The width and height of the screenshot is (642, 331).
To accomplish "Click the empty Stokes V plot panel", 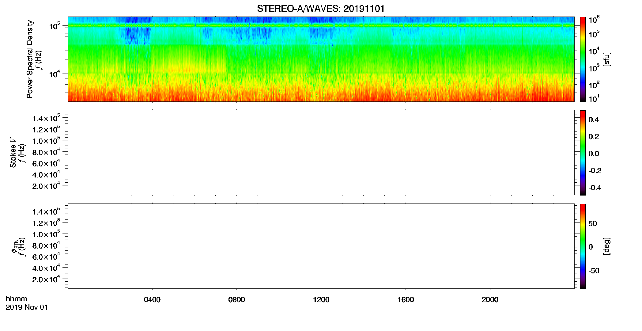I will (321, 153).
